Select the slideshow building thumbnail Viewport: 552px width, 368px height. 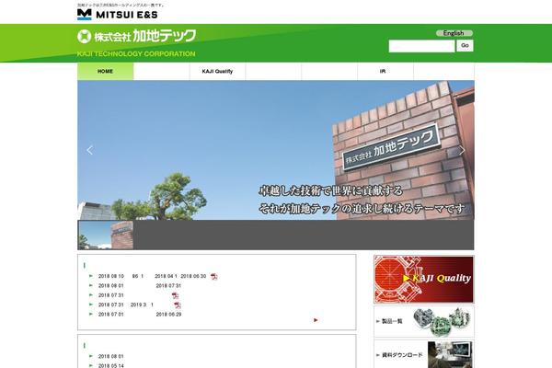click(106, 236)
